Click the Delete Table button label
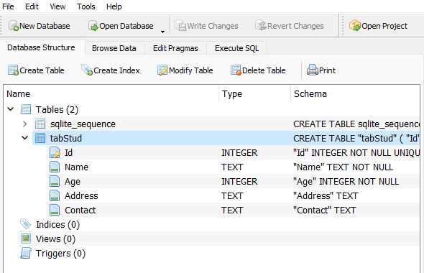This screenshot has width=424, height=273. point(264,70)
